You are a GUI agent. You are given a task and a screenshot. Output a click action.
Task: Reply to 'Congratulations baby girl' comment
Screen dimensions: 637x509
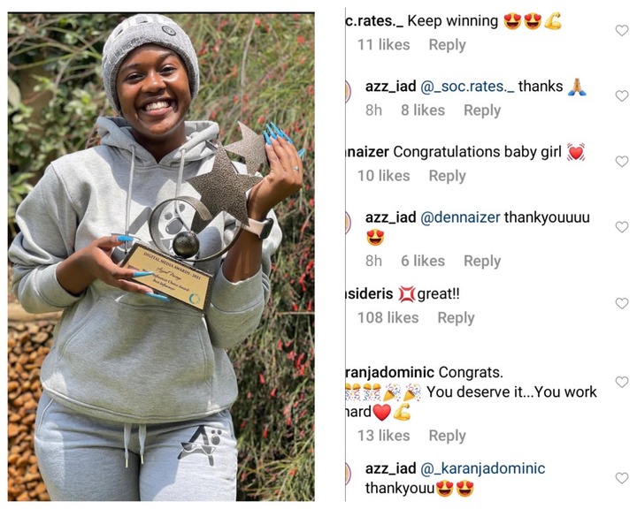click(448, 176)
